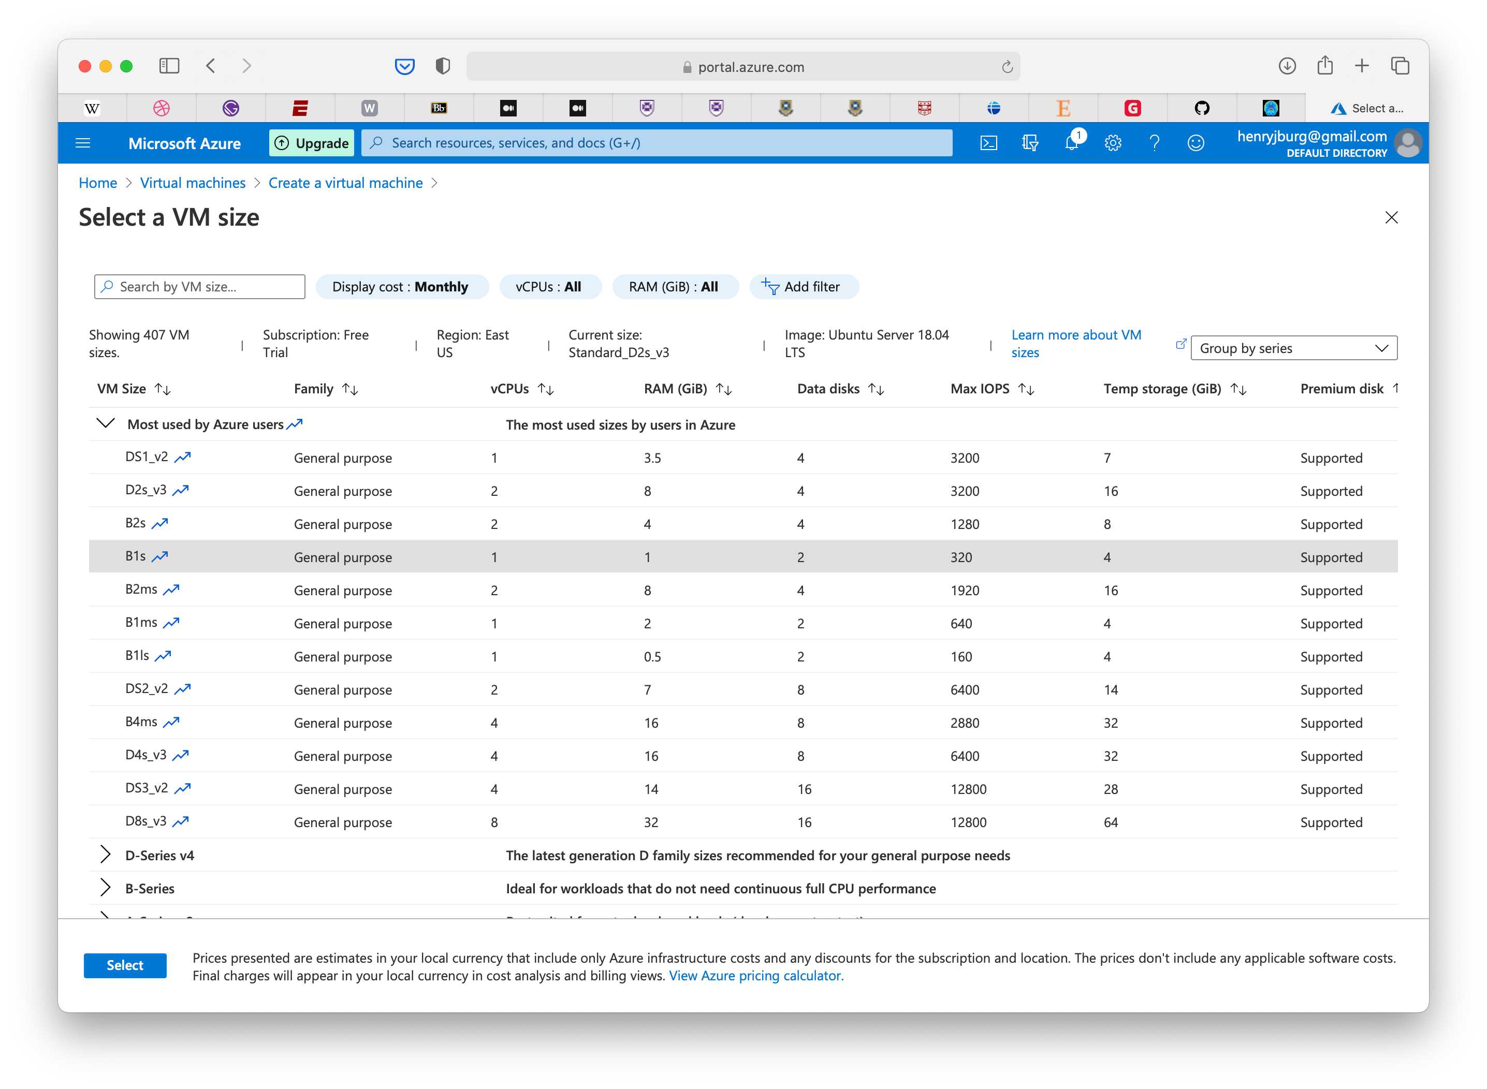Open the help question mark
Image resolution: width=1487 pixels, height=1089 pixels.
[x=1154, y=143]
